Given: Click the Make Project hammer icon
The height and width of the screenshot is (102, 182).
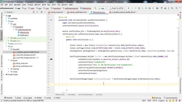Looking at the screenshot, I should click(95, 8).
